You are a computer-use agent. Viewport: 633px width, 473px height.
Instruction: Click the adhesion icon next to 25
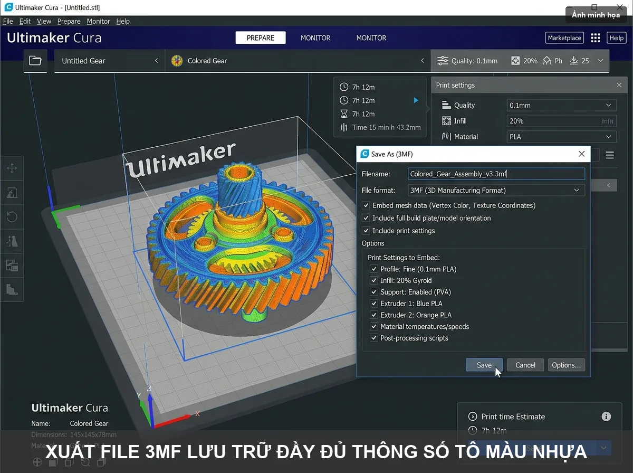574,61
